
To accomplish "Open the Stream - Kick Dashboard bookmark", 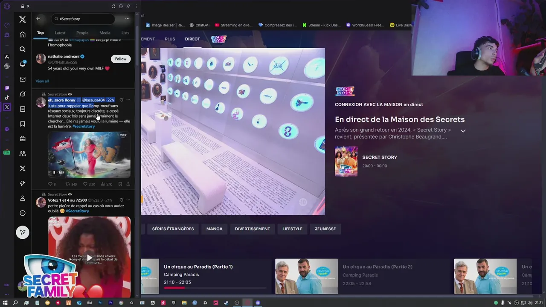I will (x=322, y=25).
